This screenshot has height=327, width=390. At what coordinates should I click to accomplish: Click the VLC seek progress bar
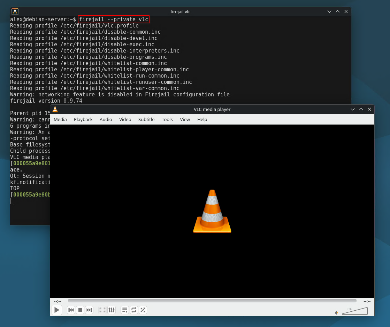212,301
